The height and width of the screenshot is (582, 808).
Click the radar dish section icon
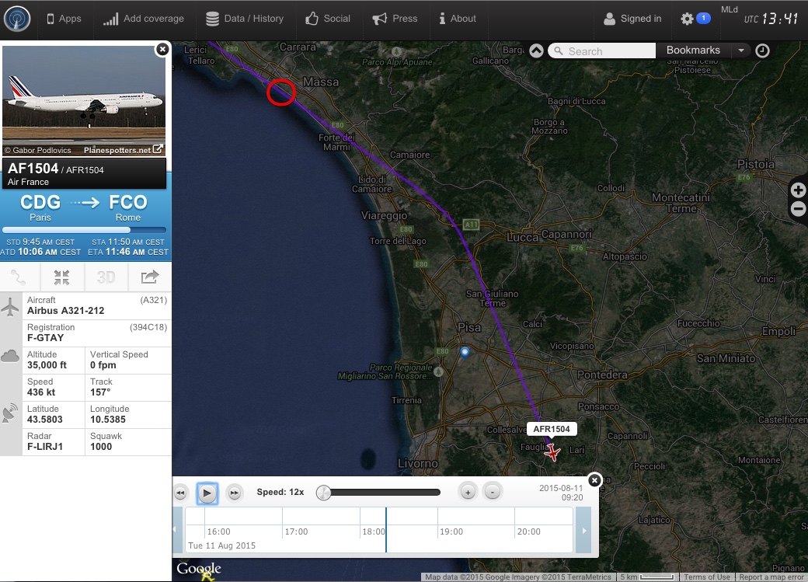[x=10, y=413]
